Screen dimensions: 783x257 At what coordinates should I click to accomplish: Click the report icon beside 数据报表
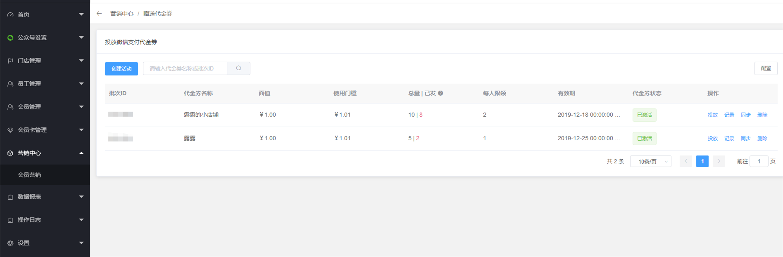10,197
